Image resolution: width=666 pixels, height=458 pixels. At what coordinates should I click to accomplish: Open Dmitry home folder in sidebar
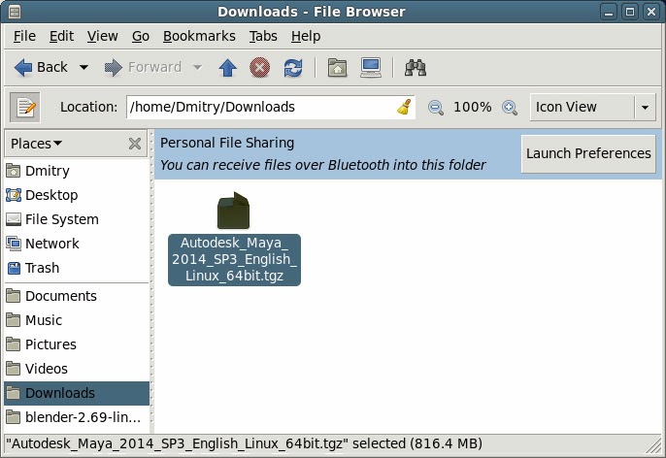(x=77, y=171)
